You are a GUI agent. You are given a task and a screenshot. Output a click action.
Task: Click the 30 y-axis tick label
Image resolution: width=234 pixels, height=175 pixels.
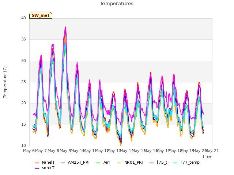click(x=23, y=61)
